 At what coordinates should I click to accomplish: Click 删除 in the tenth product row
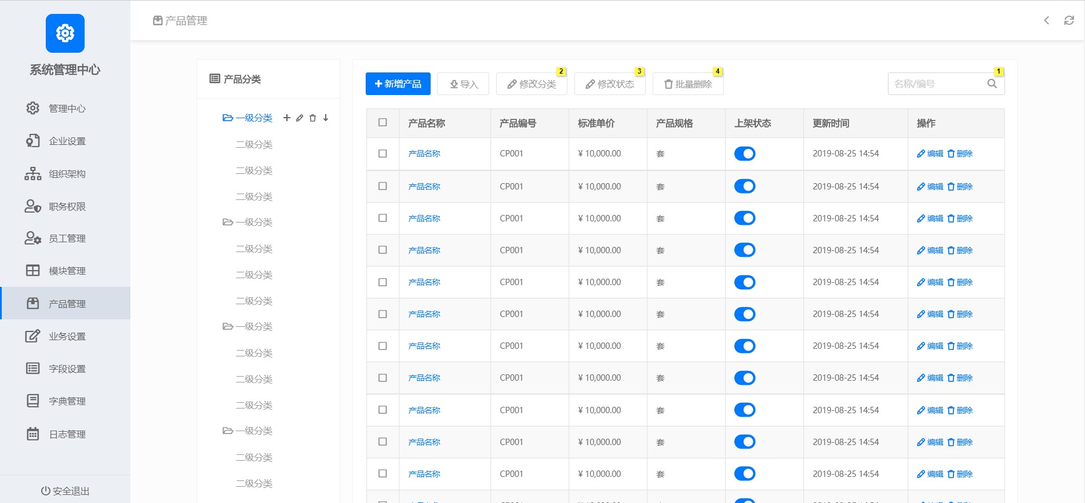pyautogui.click(x=960, y=442)
